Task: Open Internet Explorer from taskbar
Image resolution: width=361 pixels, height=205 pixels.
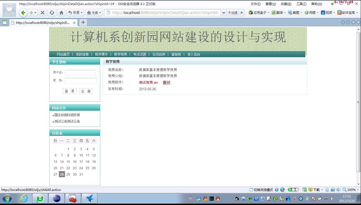Action: coord(24,198)
